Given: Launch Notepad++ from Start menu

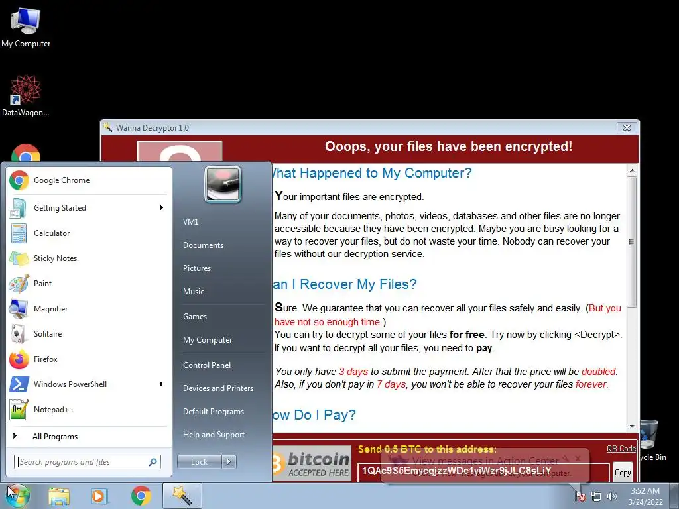Looking at the screenshot, I should 88,410.
